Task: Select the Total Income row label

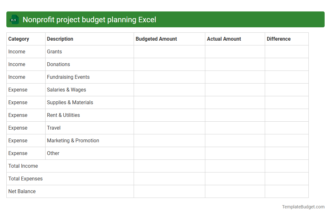Action: point(23,166)
